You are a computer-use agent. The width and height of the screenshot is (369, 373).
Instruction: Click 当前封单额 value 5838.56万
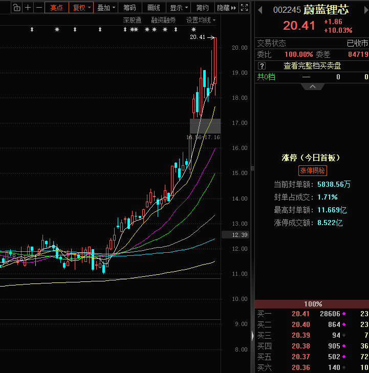pyautogui.click(x=334, y=184)
